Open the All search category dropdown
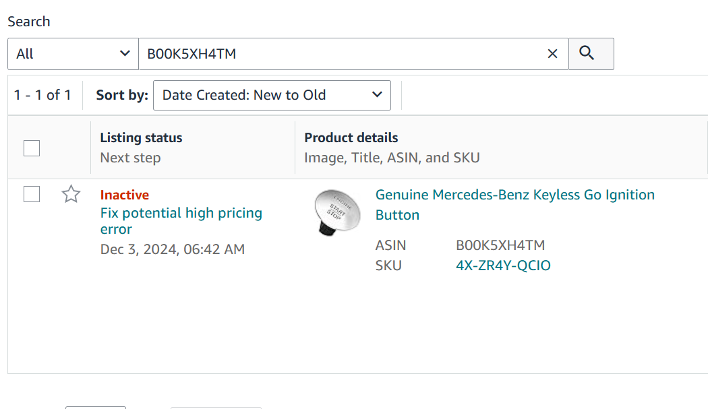This screenshot has width=708, height=409. point(73,54)
